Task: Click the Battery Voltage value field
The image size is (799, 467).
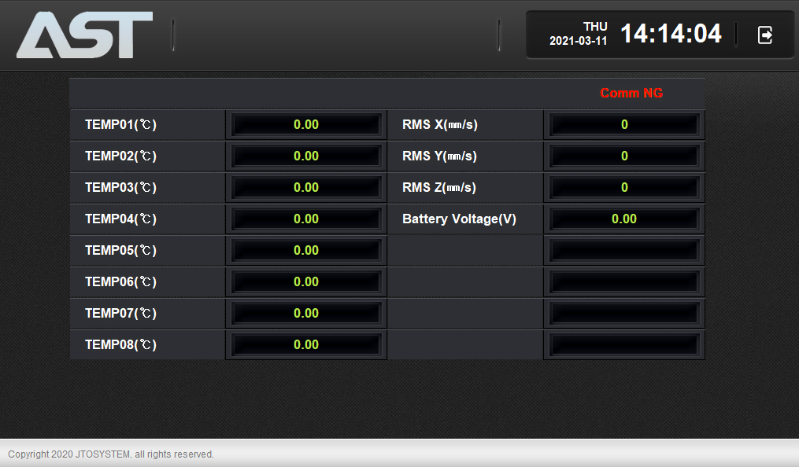Action: (x=624, y=219)
